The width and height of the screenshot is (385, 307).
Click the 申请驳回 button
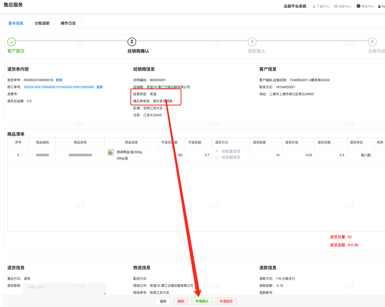click(x=226, y=301)
